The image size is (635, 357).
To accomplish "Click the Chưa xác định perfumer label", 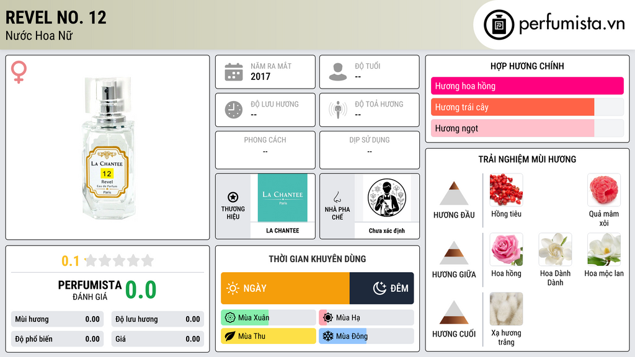I will [x=387, y=231].
